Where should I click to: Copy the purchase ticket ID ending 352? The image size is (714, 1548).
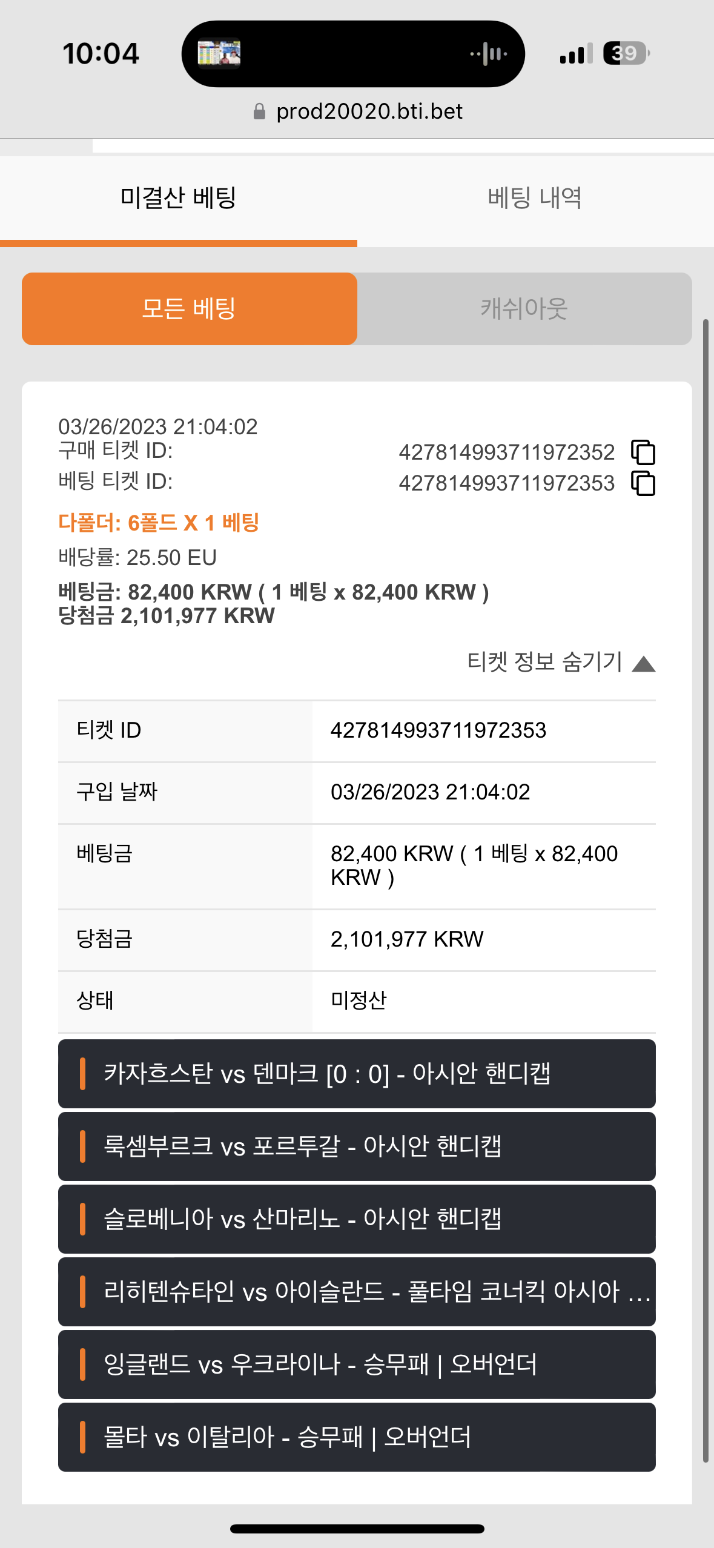coord(643,452)
